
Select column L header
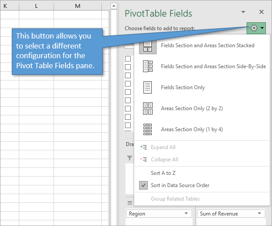pyautogui.click(x=36, y=6)
